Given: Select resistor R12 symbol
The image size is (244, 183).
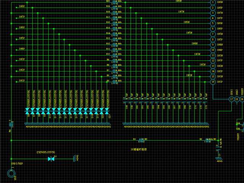Looking at the screenshot, I should (114, 45).
